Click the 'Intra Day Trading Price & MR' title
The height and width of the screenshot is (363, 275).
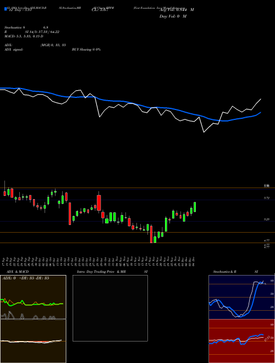click(101, 272)
